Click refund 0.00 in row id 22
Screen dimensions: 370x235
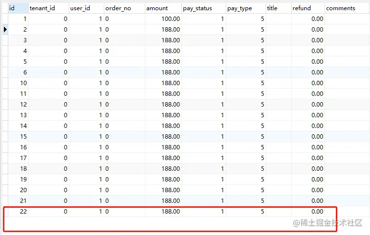(x=308, y=212)
